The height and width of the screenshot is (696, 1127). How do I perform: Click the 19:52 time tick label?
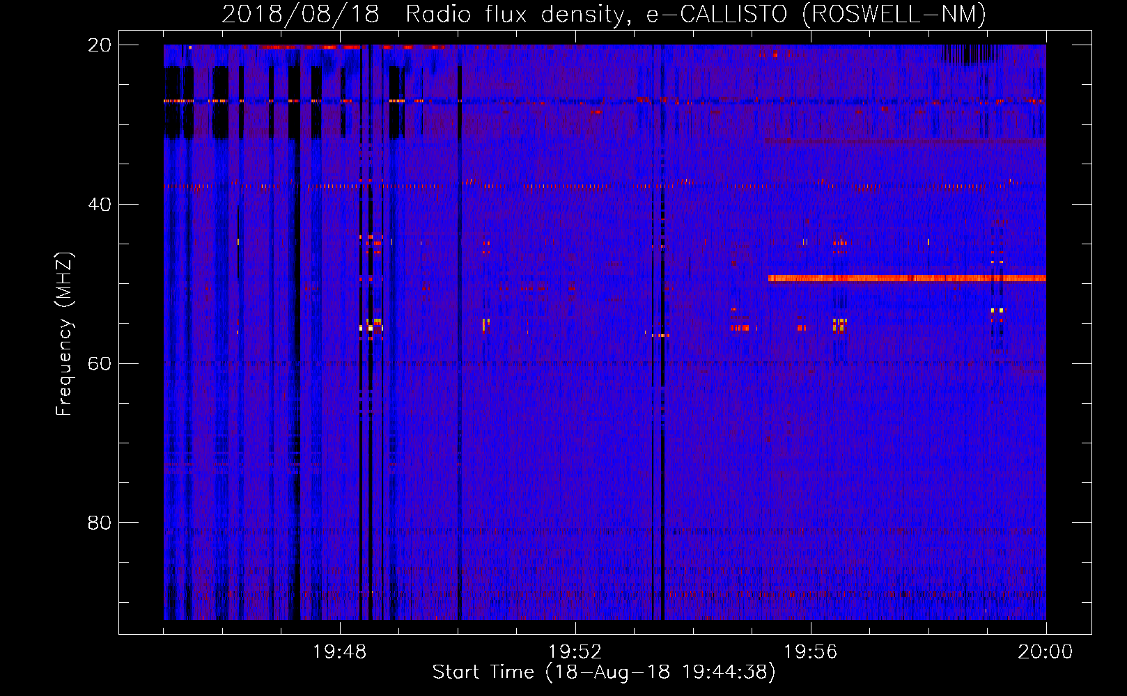(575, 652)
